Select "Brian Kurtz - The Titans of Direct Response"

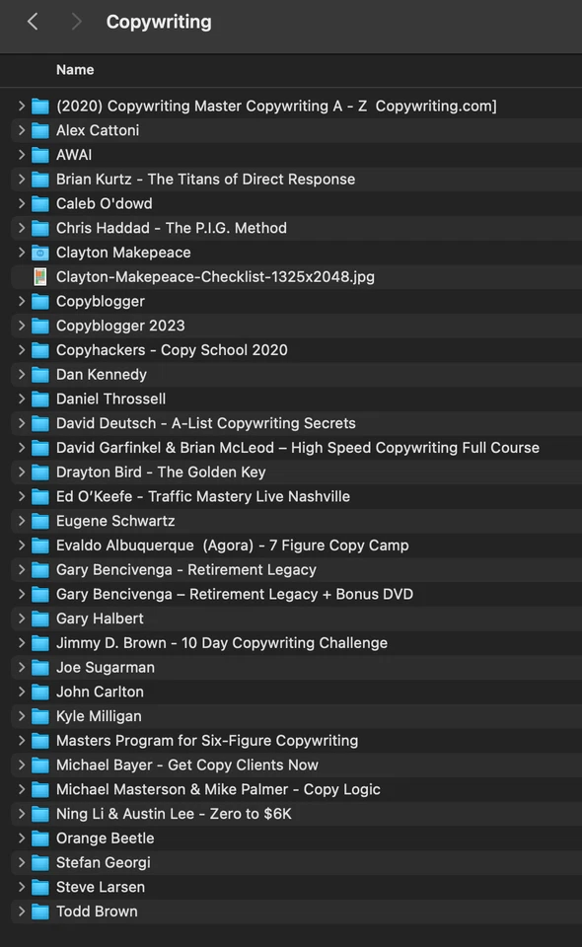(x=205, y=180)
